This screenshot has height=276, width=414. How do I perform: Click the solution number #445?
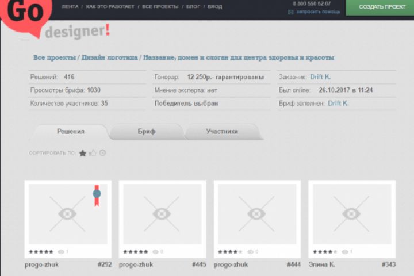pyautogui.click(x=199, y=264)
